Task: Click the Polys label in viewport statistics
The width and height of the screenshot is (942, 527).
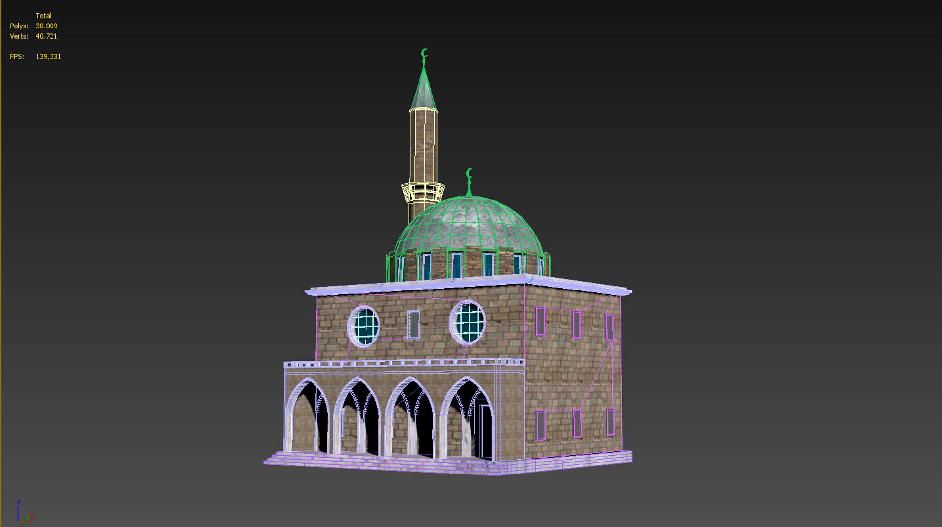Action: [x=19, y=26]
